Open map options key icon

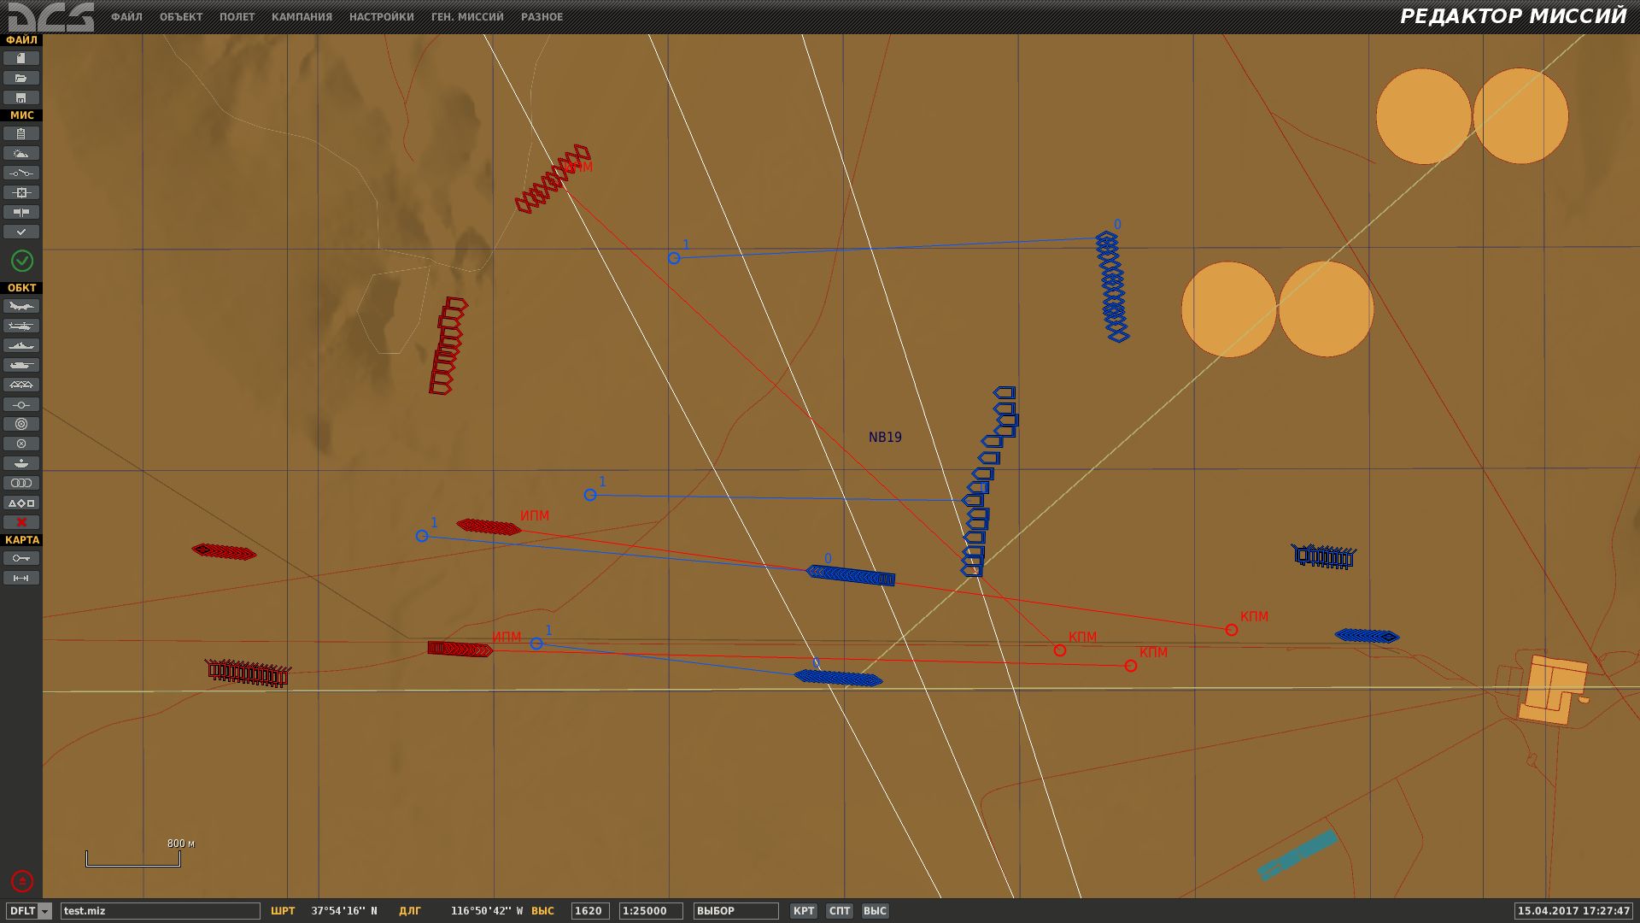(x=21, y=558)
